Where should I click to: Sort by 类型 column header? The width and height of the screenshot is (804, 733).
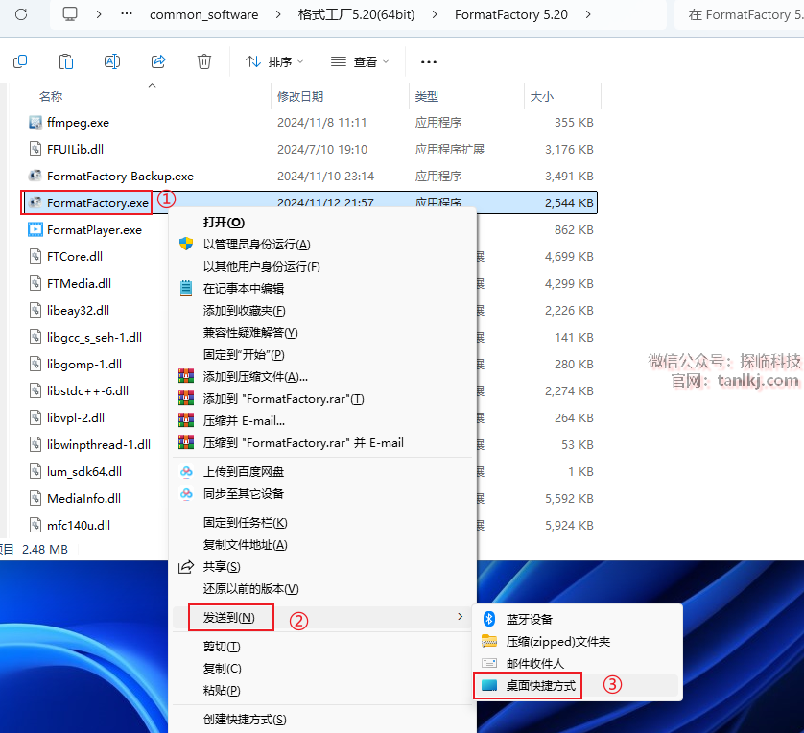[427, 96]
